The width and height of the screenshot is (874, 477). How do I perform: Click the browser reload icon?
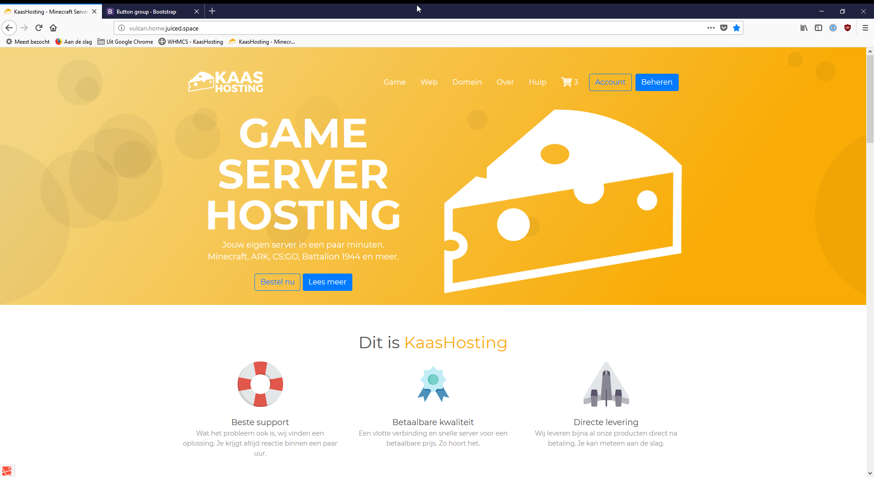[x=39, y=28]
